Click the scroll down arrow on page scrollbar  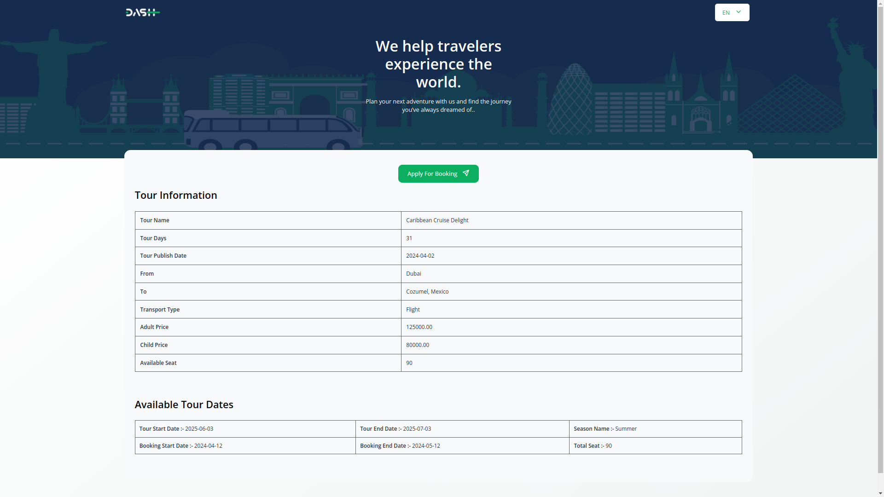click(x=880, y=493)
